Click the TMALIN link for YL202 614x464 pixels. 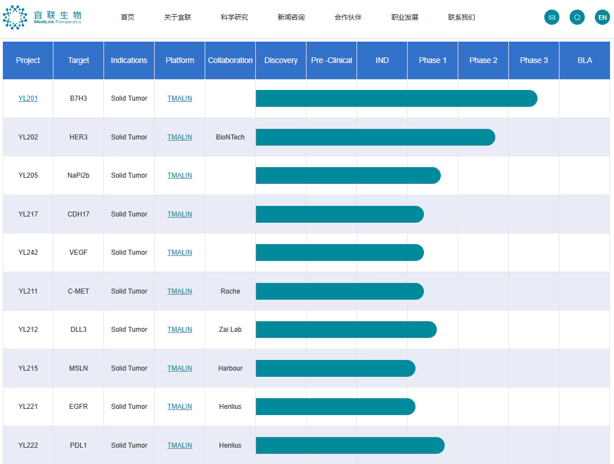click(x=179, y=137)
